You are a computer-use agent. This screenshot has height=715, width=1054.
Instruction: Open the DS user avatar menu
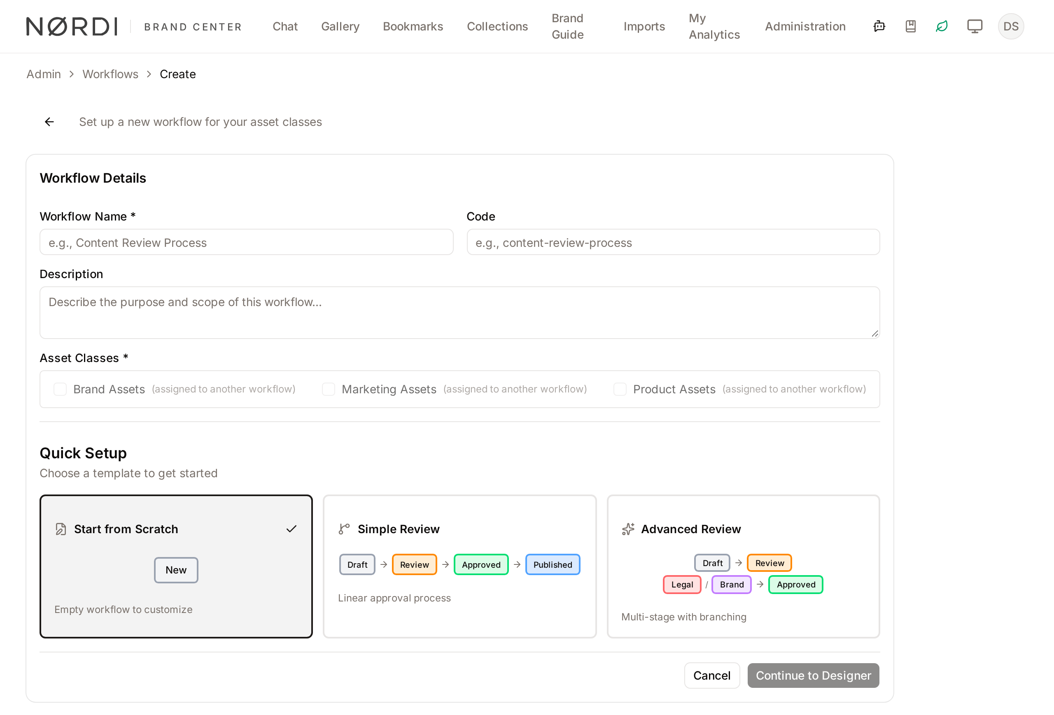(x=1010, y=26)
